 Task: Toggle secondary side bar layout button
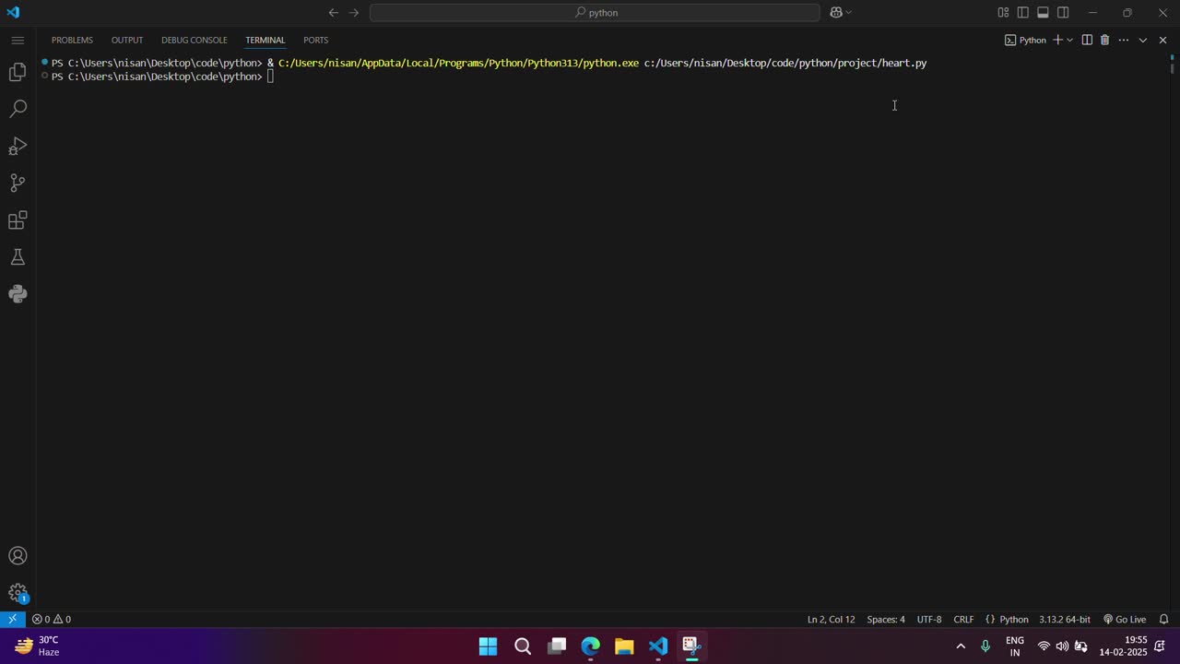click(x=1063, y=13)
